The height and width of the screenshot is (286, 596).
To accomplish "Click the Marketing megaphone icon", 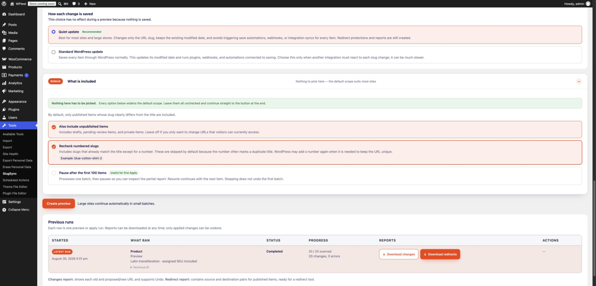I will [4, 91].
